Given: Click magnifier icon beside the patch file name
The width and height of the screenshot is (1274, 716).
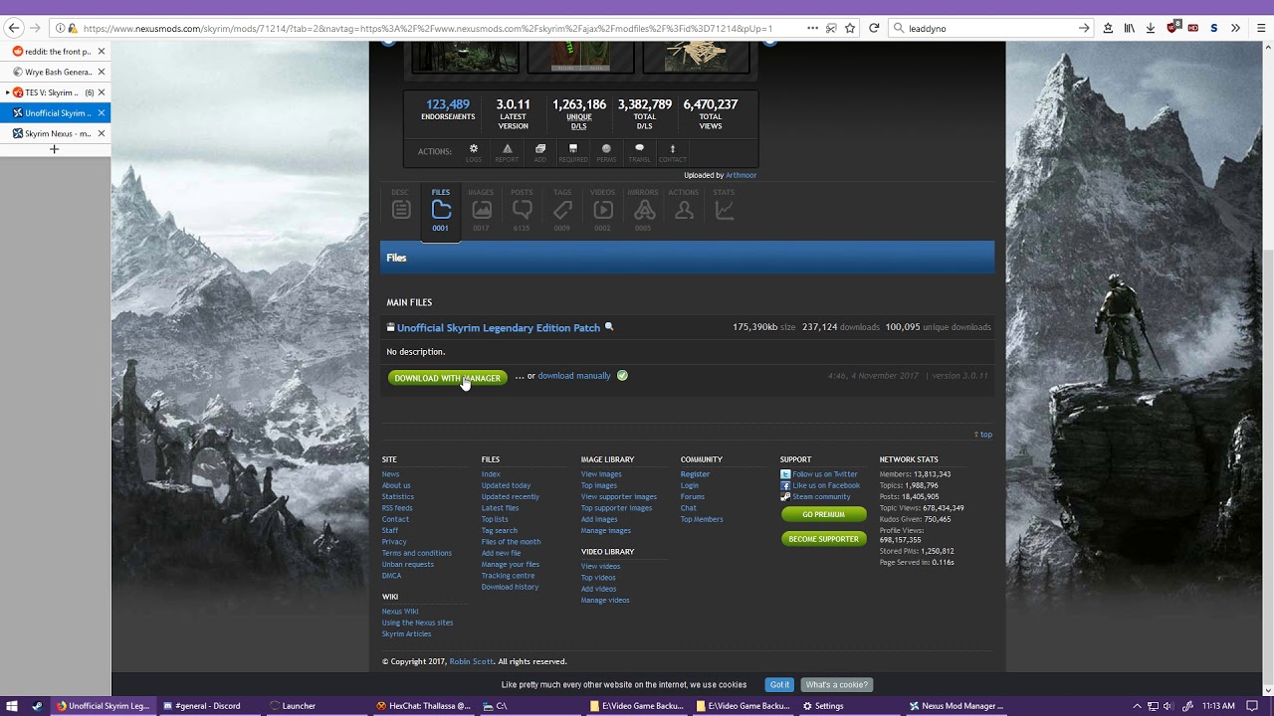Looking at the screenshot, I should (609, 326).
